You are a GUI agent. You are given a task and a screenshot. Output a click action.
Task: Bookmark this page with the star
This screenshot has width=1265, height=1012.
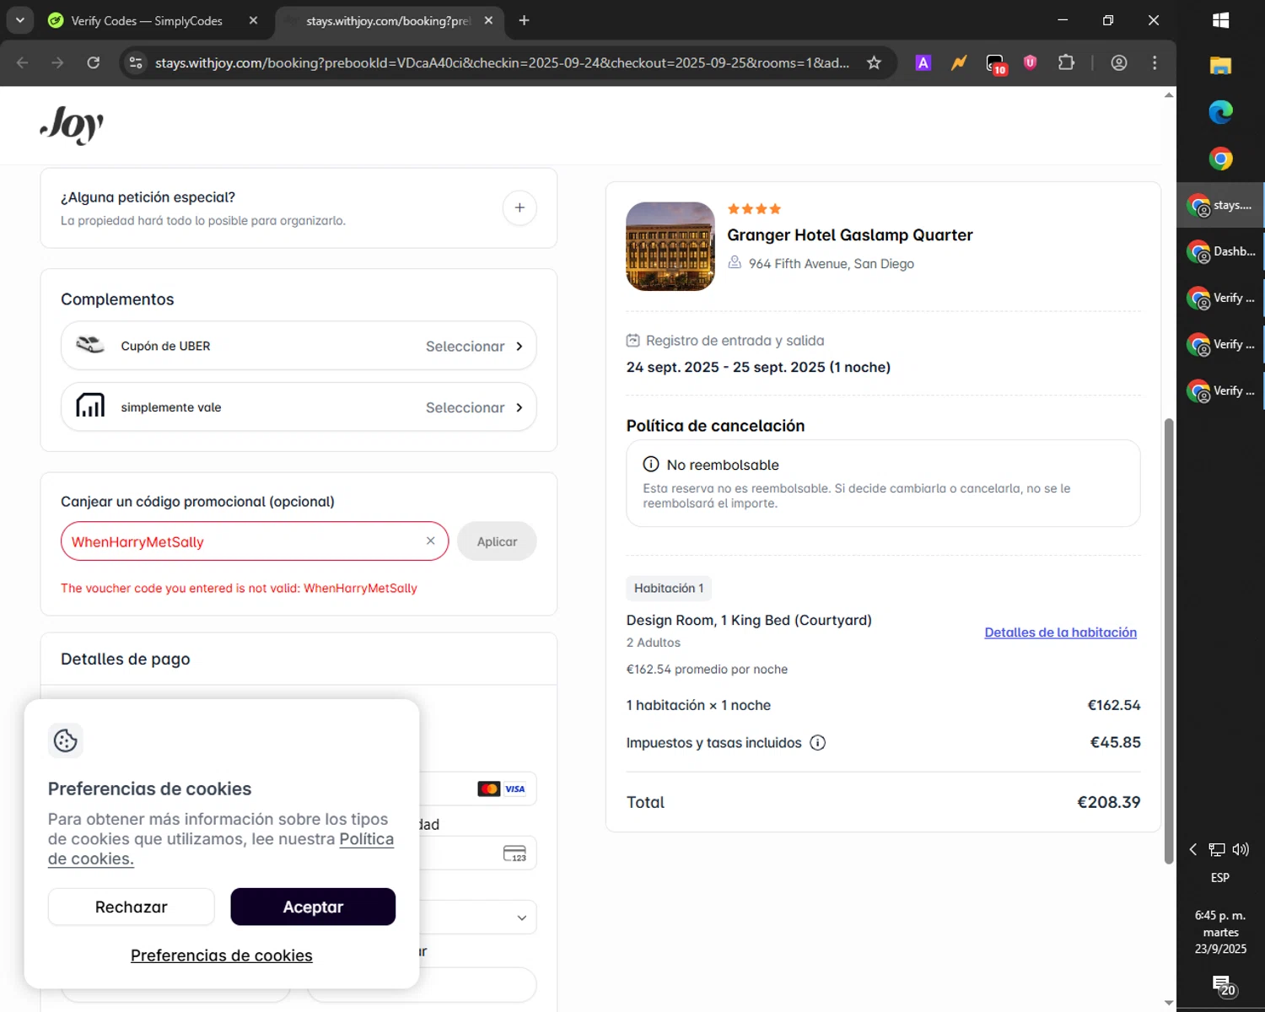click(x=874, y=62)
